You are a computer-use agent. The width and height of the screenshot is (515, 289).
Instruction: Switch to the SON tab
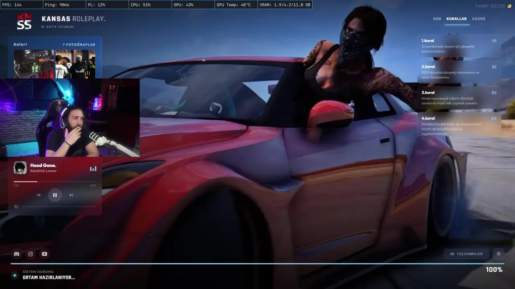click(437, 19)
